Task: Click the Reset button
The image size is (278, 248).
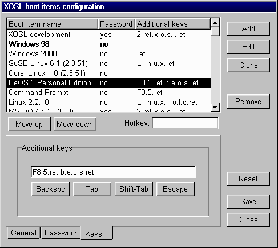Action: pos(248,179)
